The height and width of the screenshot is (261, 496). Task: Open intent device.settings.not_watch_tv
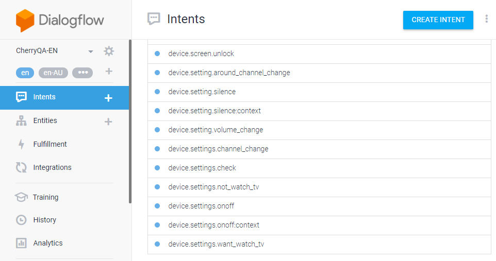pos(319,187)
